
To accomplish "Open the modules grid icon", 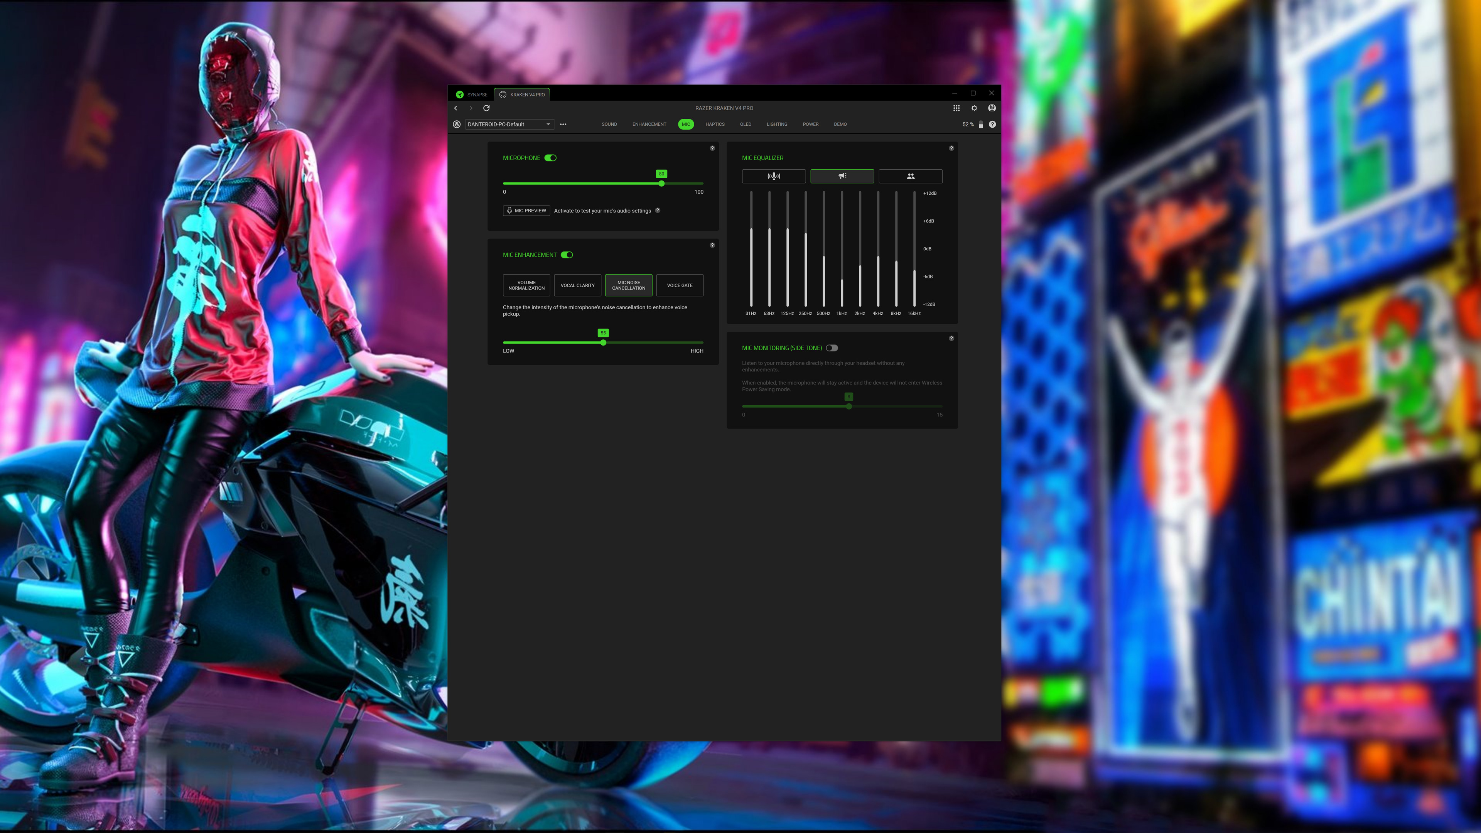I will pyautogui.click(x=956, y=108).
